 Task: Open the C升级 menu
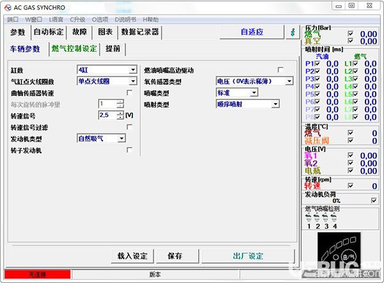(77, 20)
